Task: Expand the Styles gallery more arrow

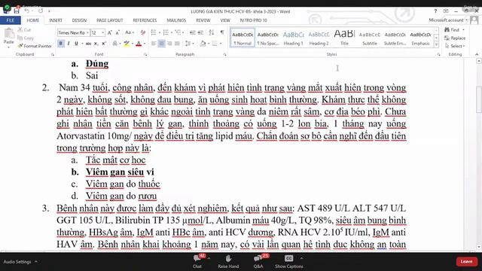Action: pyautogui.click(x=436, y=45)
